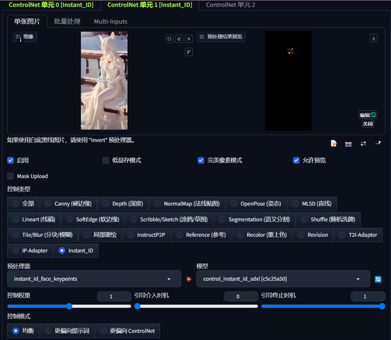
Task: Refresh the model list (blue refresh icon)
Action: coord(378,279)
